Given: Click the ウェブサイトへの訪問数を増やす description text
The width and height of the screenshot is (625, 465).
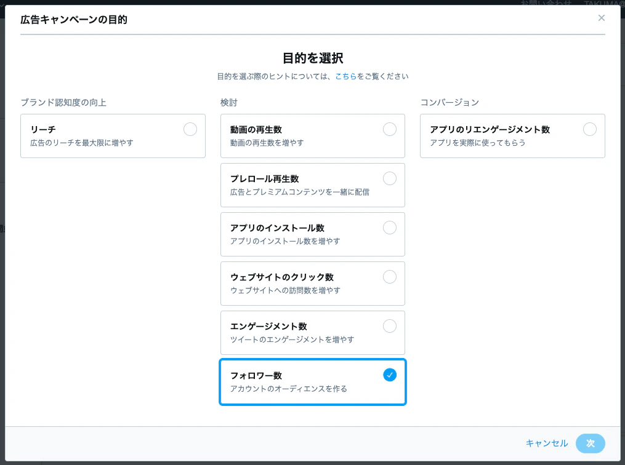Looking at the screenshot, I should pos(285,290).
